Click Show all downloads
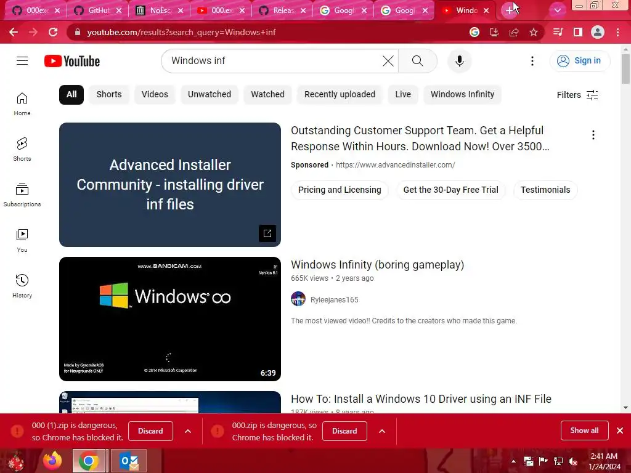Image resolution: width=631 pixels, height=473 pixels. [584, 431]
